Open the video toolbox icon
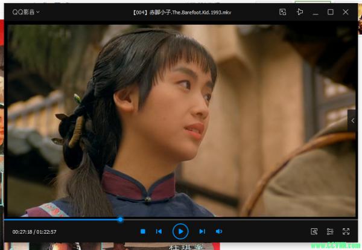362x250 pixels. [x=314, y=231]
